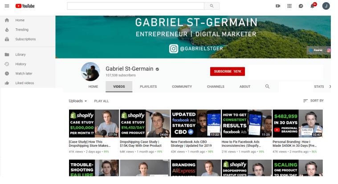Image resolution: width=338 pixels, height=184 pixels.
Task: Click the Subscribe 107K button
Action: click(228, 71)
